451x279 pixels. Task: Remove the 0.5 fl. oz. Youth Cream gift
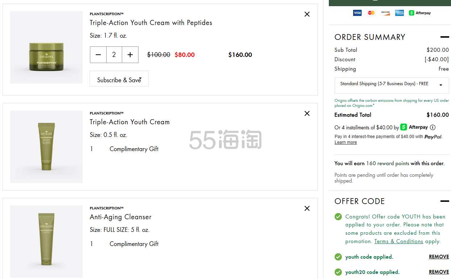(307, 113)
